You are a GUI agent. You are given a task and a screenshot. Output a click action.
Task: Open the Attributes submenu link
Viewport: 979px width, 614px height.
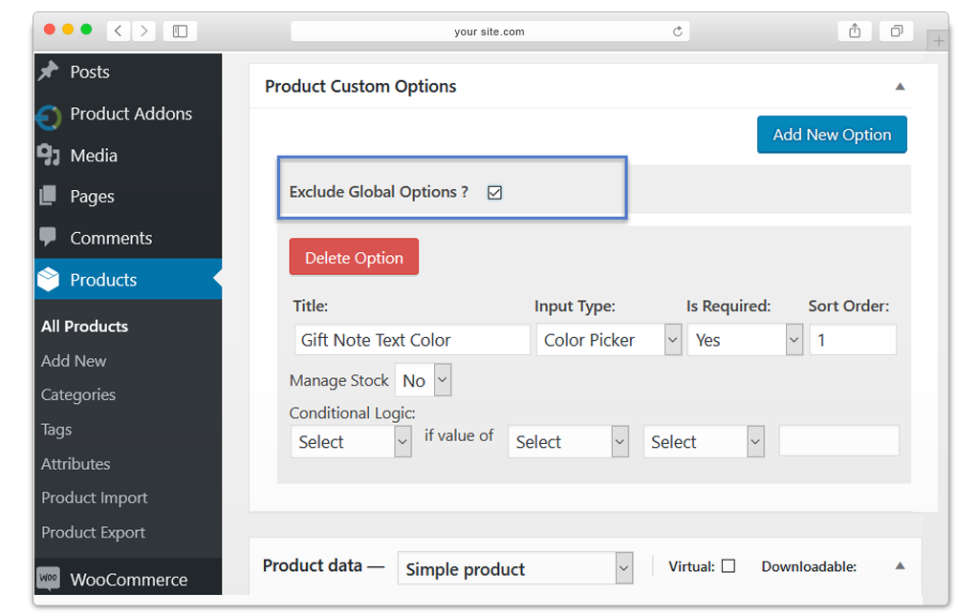pos(76,464)
